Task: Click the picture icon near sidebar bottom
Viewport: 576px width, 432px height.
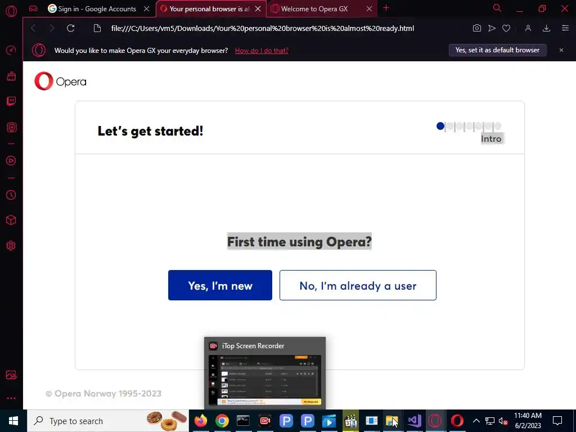Action: tap(11, 375)
